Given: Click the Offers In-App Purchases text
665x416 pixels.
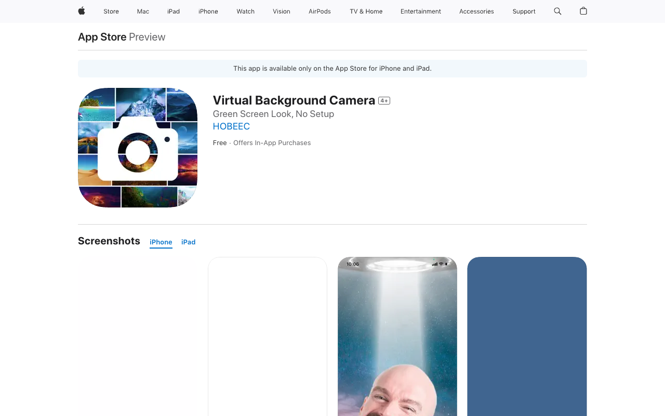Looking at the screenshot, I should point(272,143).
